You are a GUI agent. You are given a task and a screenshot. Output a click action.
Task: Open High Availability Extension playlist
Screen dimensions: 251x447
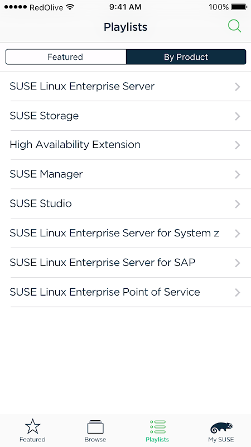126,145
